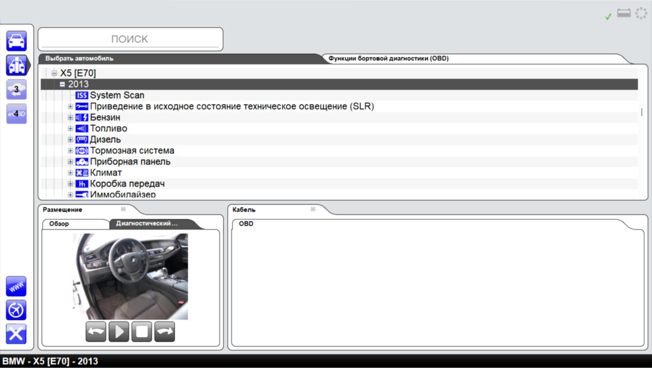The height and width of the screenshot is (368, 652).
Task: Expand the Коробка передач node
Action: tap(70, 184)
